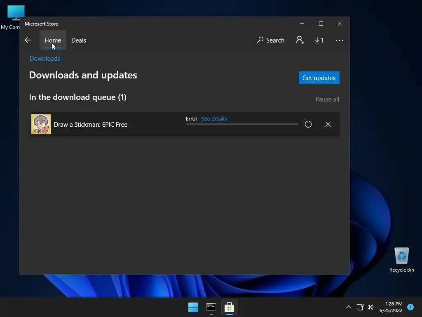Close the Microsoft Store window

[340, 24]
